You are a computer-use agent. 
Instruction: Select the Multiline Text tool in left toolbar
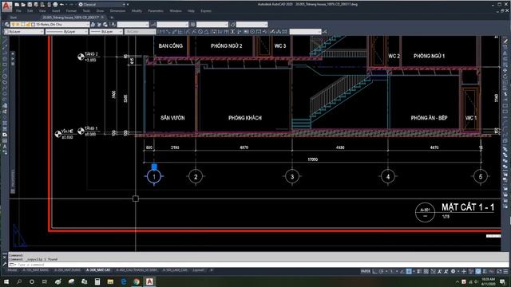[x=5, y=147]
